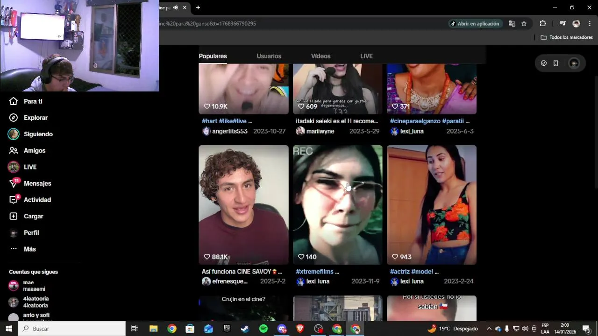The height and width of the screenshot is (336, 598).
Task: Switch to the LIVE results tab
Action: point(366,56)
